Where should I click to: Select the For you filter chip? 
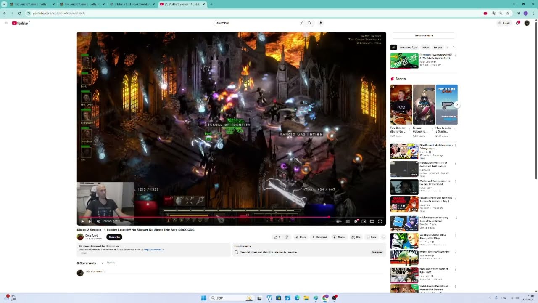tap(438, 48)
